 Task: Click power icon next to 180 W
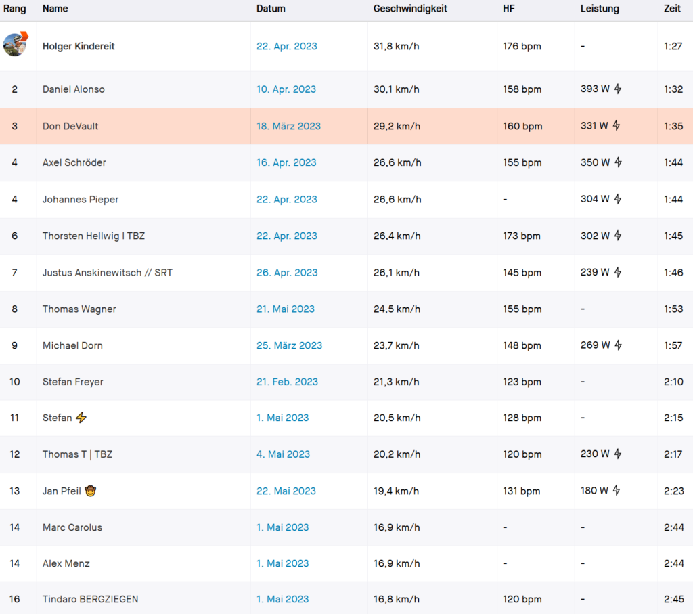[616, 490]
